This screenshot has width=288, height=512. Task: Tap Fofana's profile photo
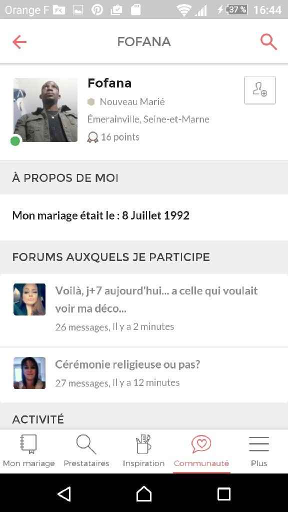pos(45,109)
